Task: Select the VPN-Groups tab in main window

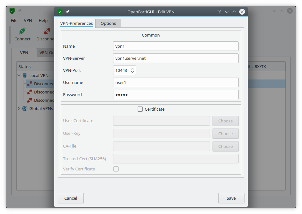Action: pos(46,52)
